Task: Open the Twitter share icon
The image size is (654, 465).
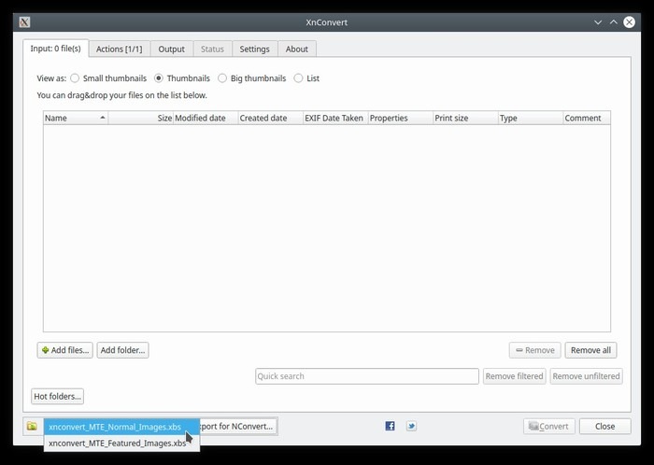Action: (411, 426)
